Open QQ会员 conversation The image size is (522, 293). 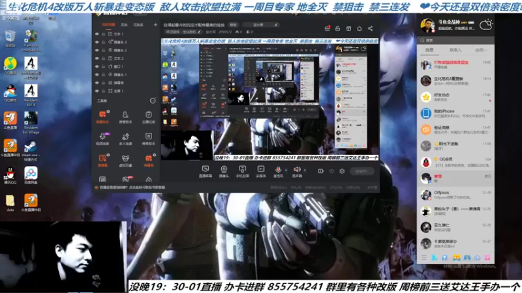(x=455, y=162)
